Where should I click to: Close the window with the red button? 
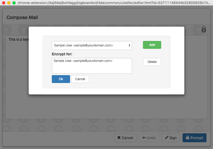[4, 3]
